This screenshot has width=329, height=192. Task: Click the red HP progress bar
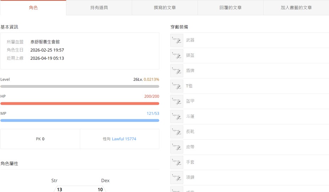80,103
